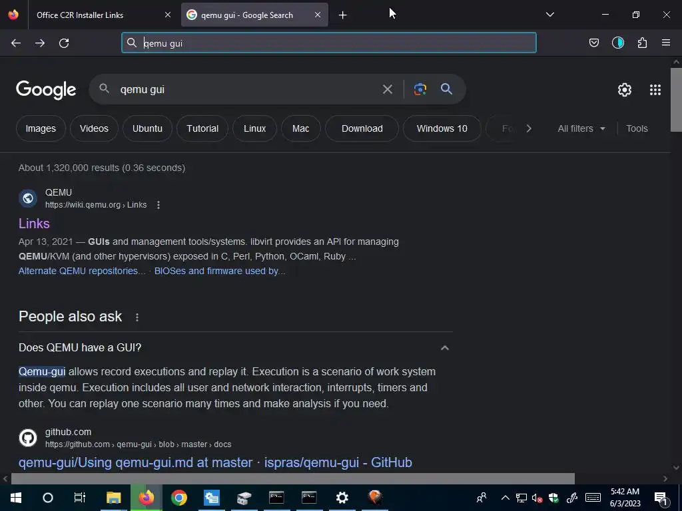
Task: Open the wiki.qemu.org site icon
Action: [x=28, y=198]
